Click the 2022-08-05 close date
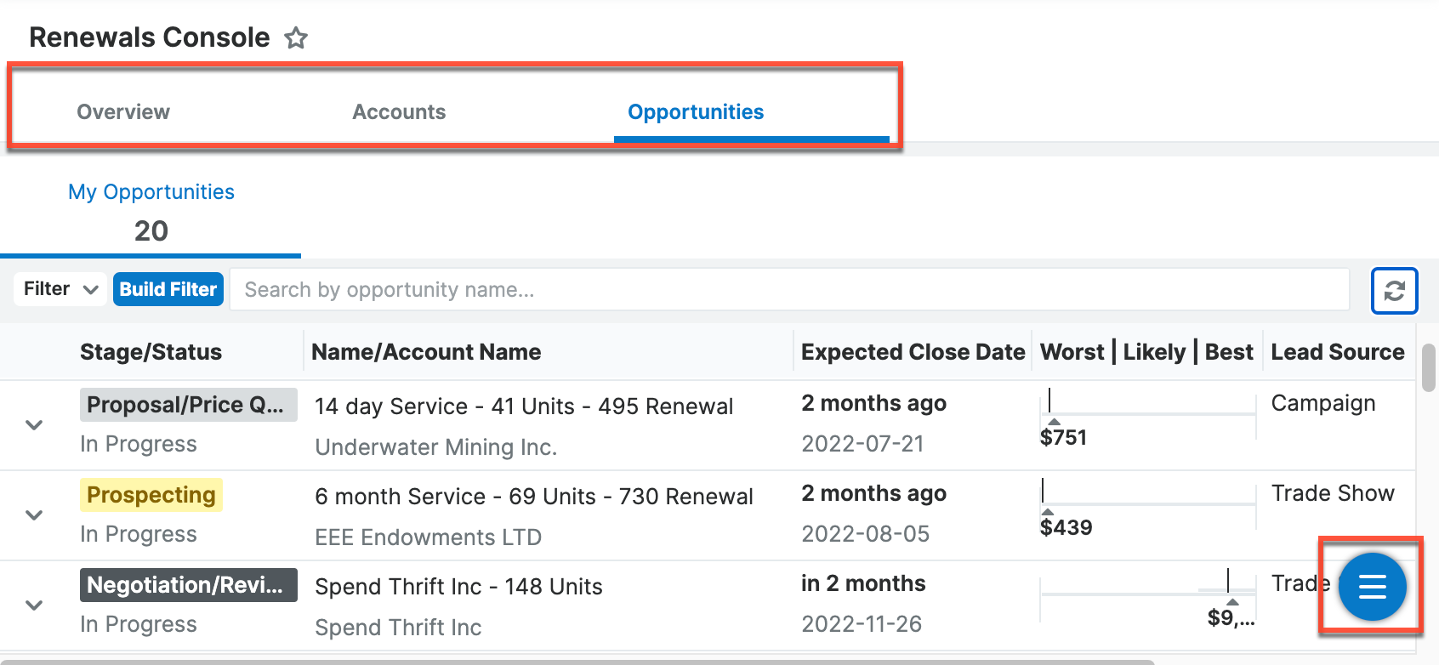 click(x=866, y=534)
